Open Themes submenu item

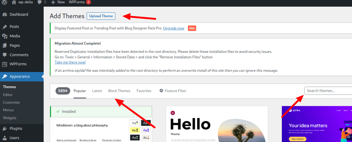click(x=9, y=87)
